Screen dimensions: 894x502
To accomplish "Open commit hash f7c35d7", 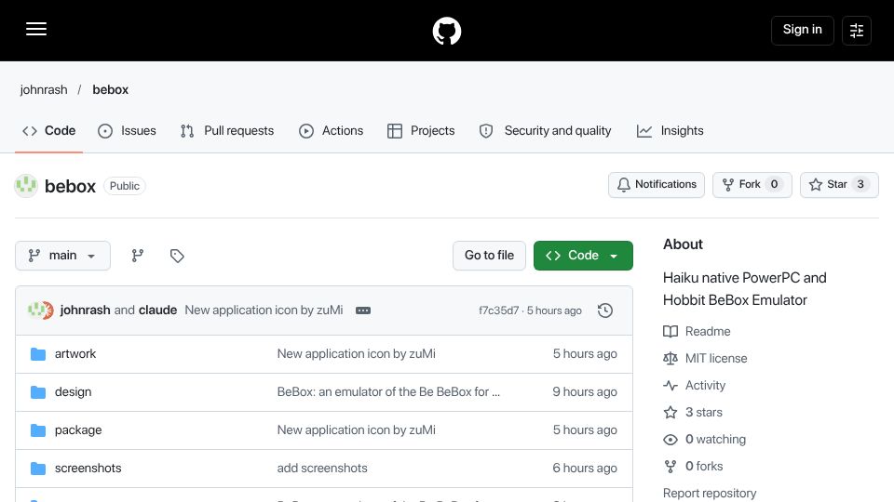I will click(x=498, y=310).
